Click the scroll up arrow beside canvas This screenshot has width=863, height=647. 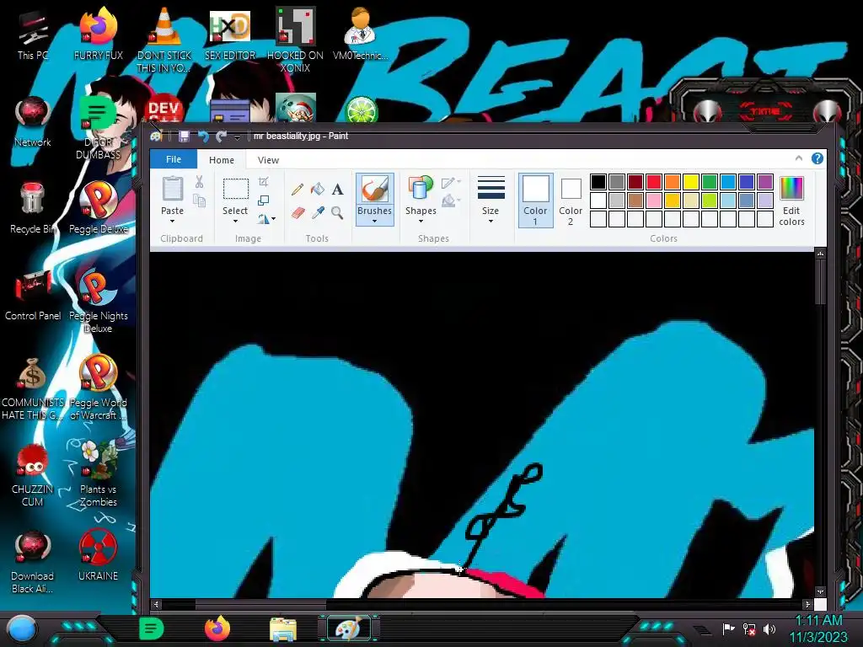(x=820, y=254)
